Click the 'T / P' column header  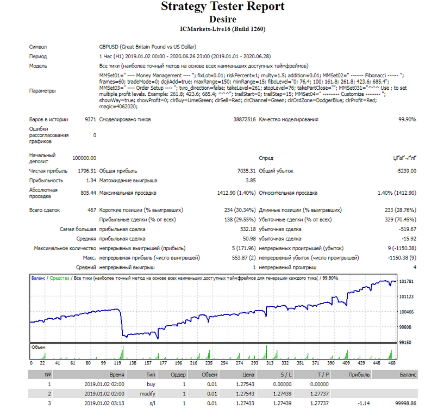(312, 375)
